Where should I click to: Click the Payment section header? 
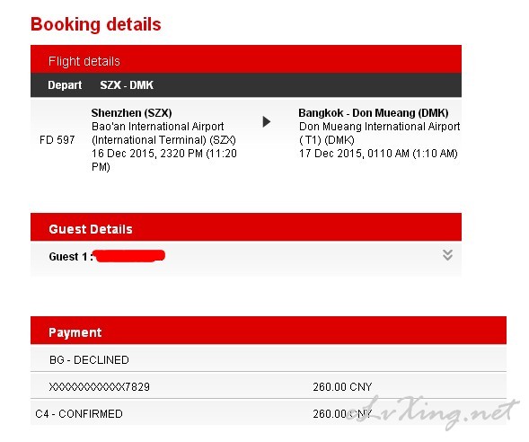[x=269, y=331]
